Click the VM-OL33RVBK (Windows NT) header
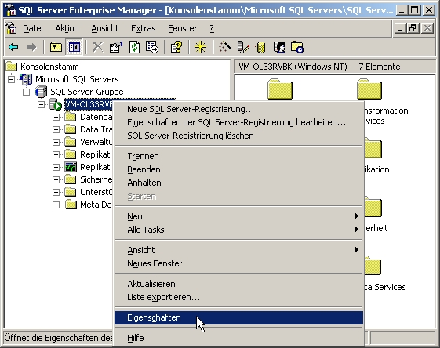 (x=293, y=67)
